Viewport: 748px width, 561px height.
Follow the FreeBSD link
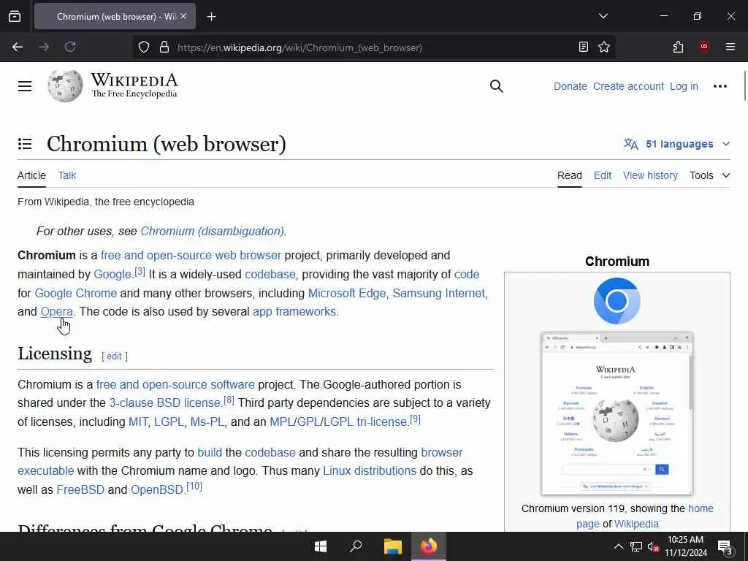point(80,490)
